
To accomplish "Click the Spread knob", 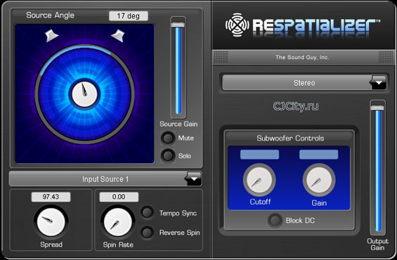I will [51, 222].
